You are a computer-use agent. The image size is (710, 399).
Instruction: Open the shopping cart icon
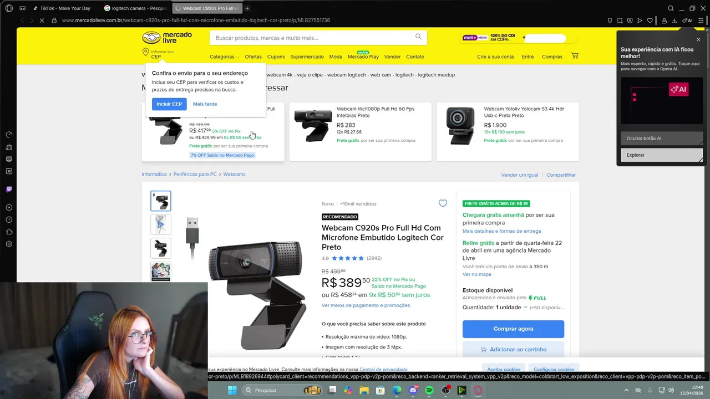(575, 56)
